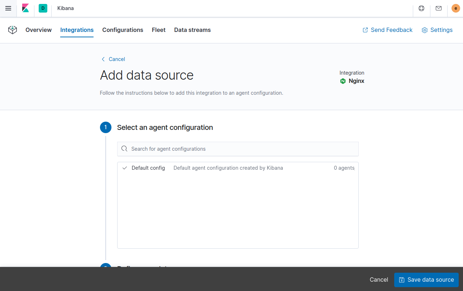The height and width of the screenshot is (291, 463).
Task: Click the green 'D' space icon
Action: click(x=43, y=8)
